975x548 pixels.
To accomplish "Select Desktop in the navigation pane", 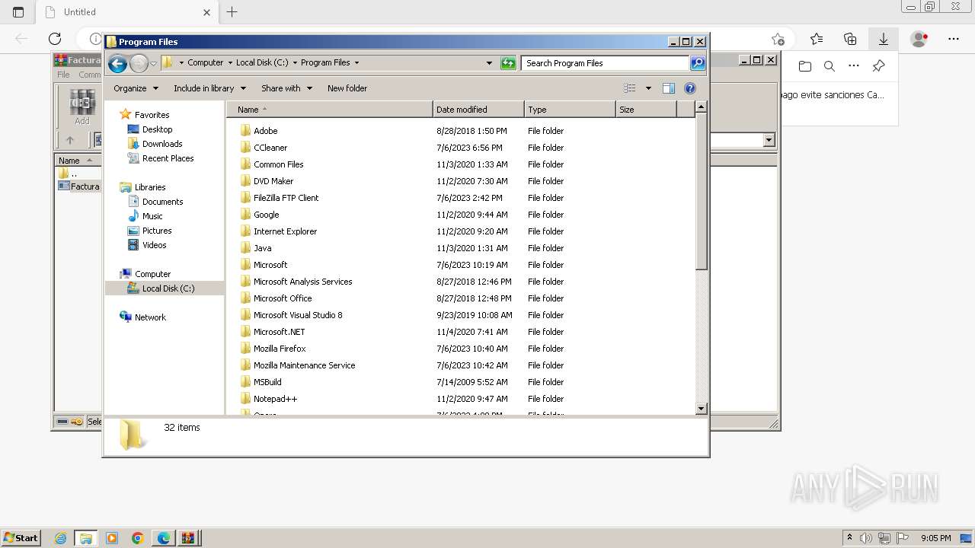I will pyautogui.click(x=157, y=129).
